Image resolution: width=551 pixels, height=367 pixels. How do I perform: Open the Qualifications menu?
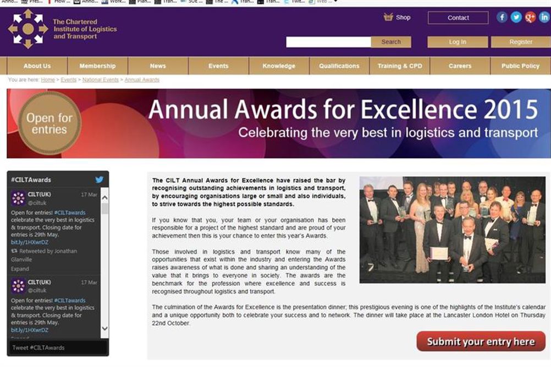[339, 66]
